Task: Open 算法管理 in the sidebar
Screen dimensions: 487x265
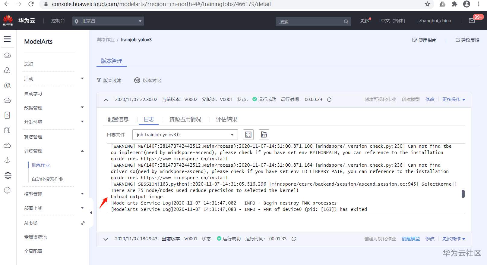Action: point(33,137)
